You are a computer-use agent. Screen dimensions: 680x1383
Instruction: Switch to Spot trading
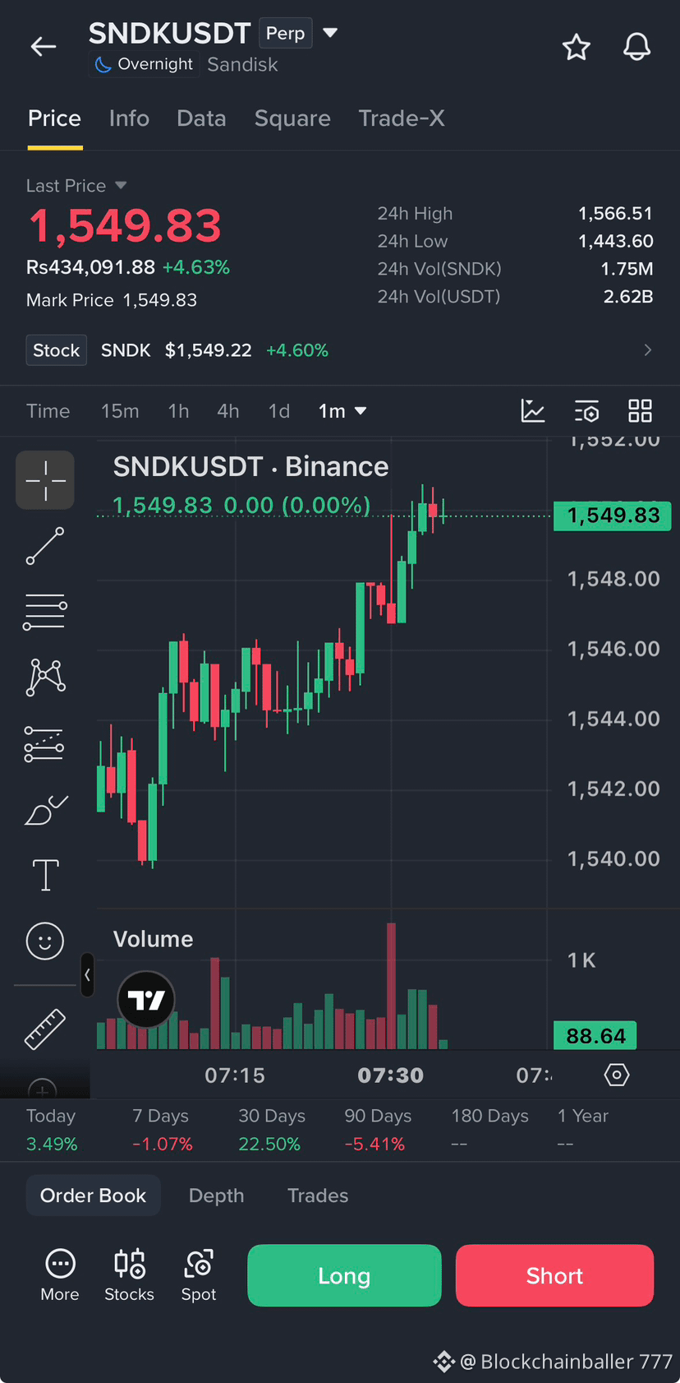[x=199, y=1275]
